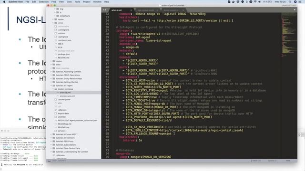The image size is (305, 171).
Task: Open .dockerignore file in sidebar
Action: point(64,99)
